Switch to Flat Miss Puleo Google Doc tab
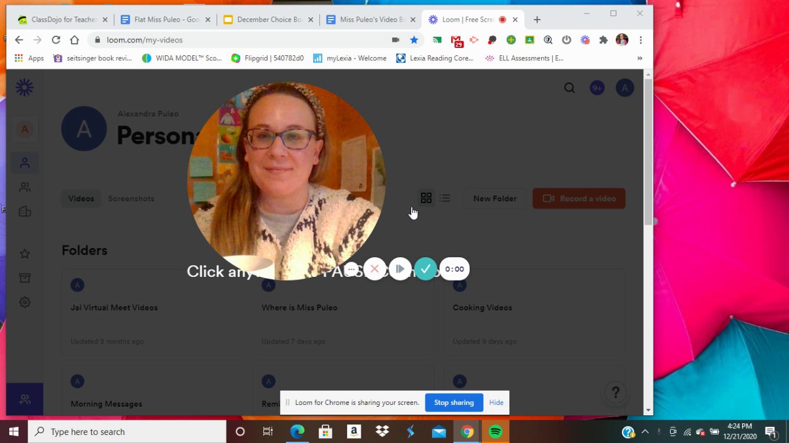 pos(166,20)
